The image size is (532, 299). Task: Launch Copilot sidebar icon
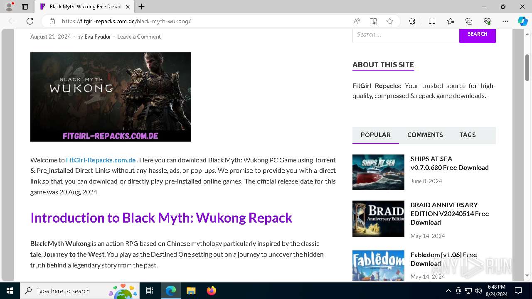pos(522,21)
